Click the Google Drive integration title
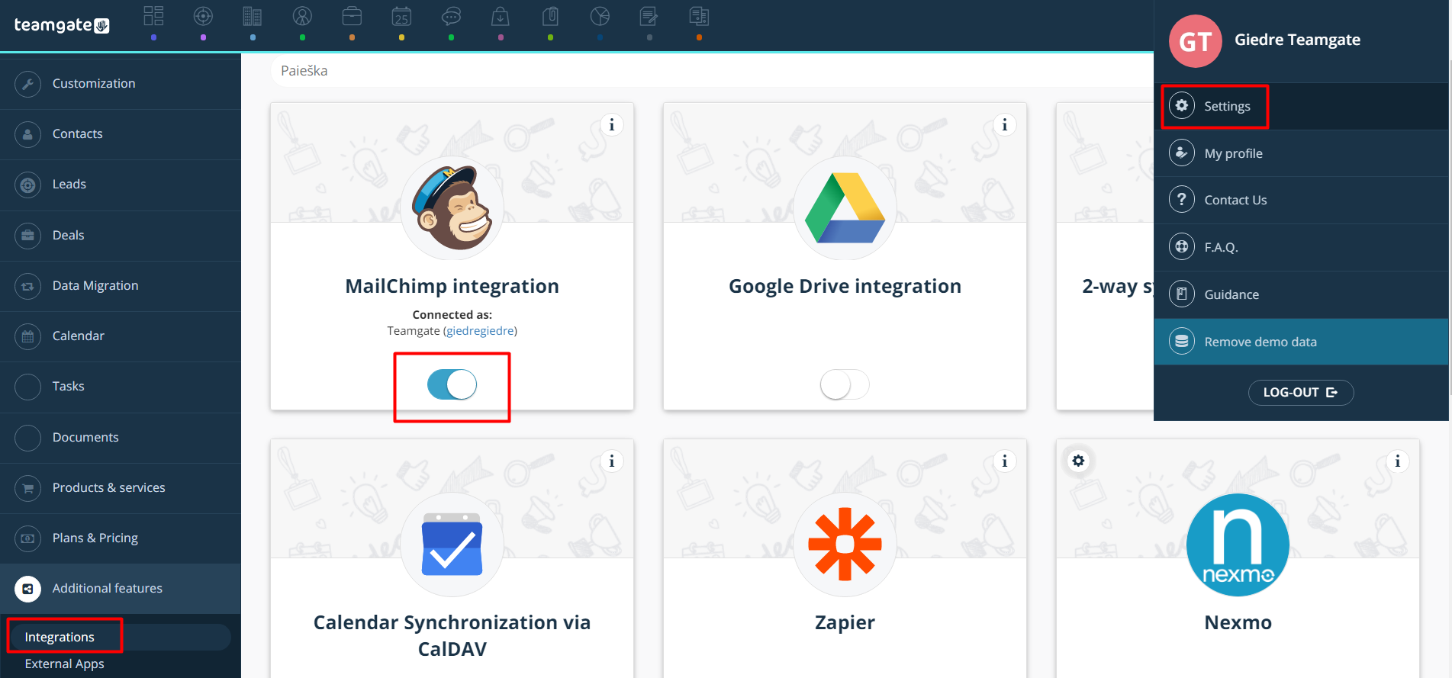This screenshot has height=678, width=1452. pyautogui.click(x=845, y=286)
